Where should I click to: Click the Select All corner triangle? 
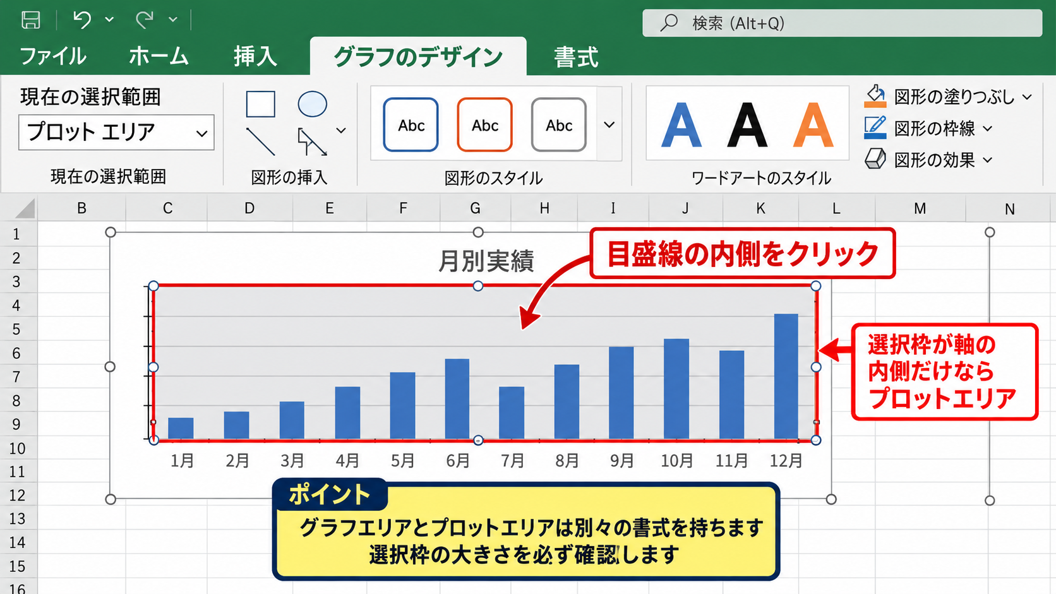point(25,208)
